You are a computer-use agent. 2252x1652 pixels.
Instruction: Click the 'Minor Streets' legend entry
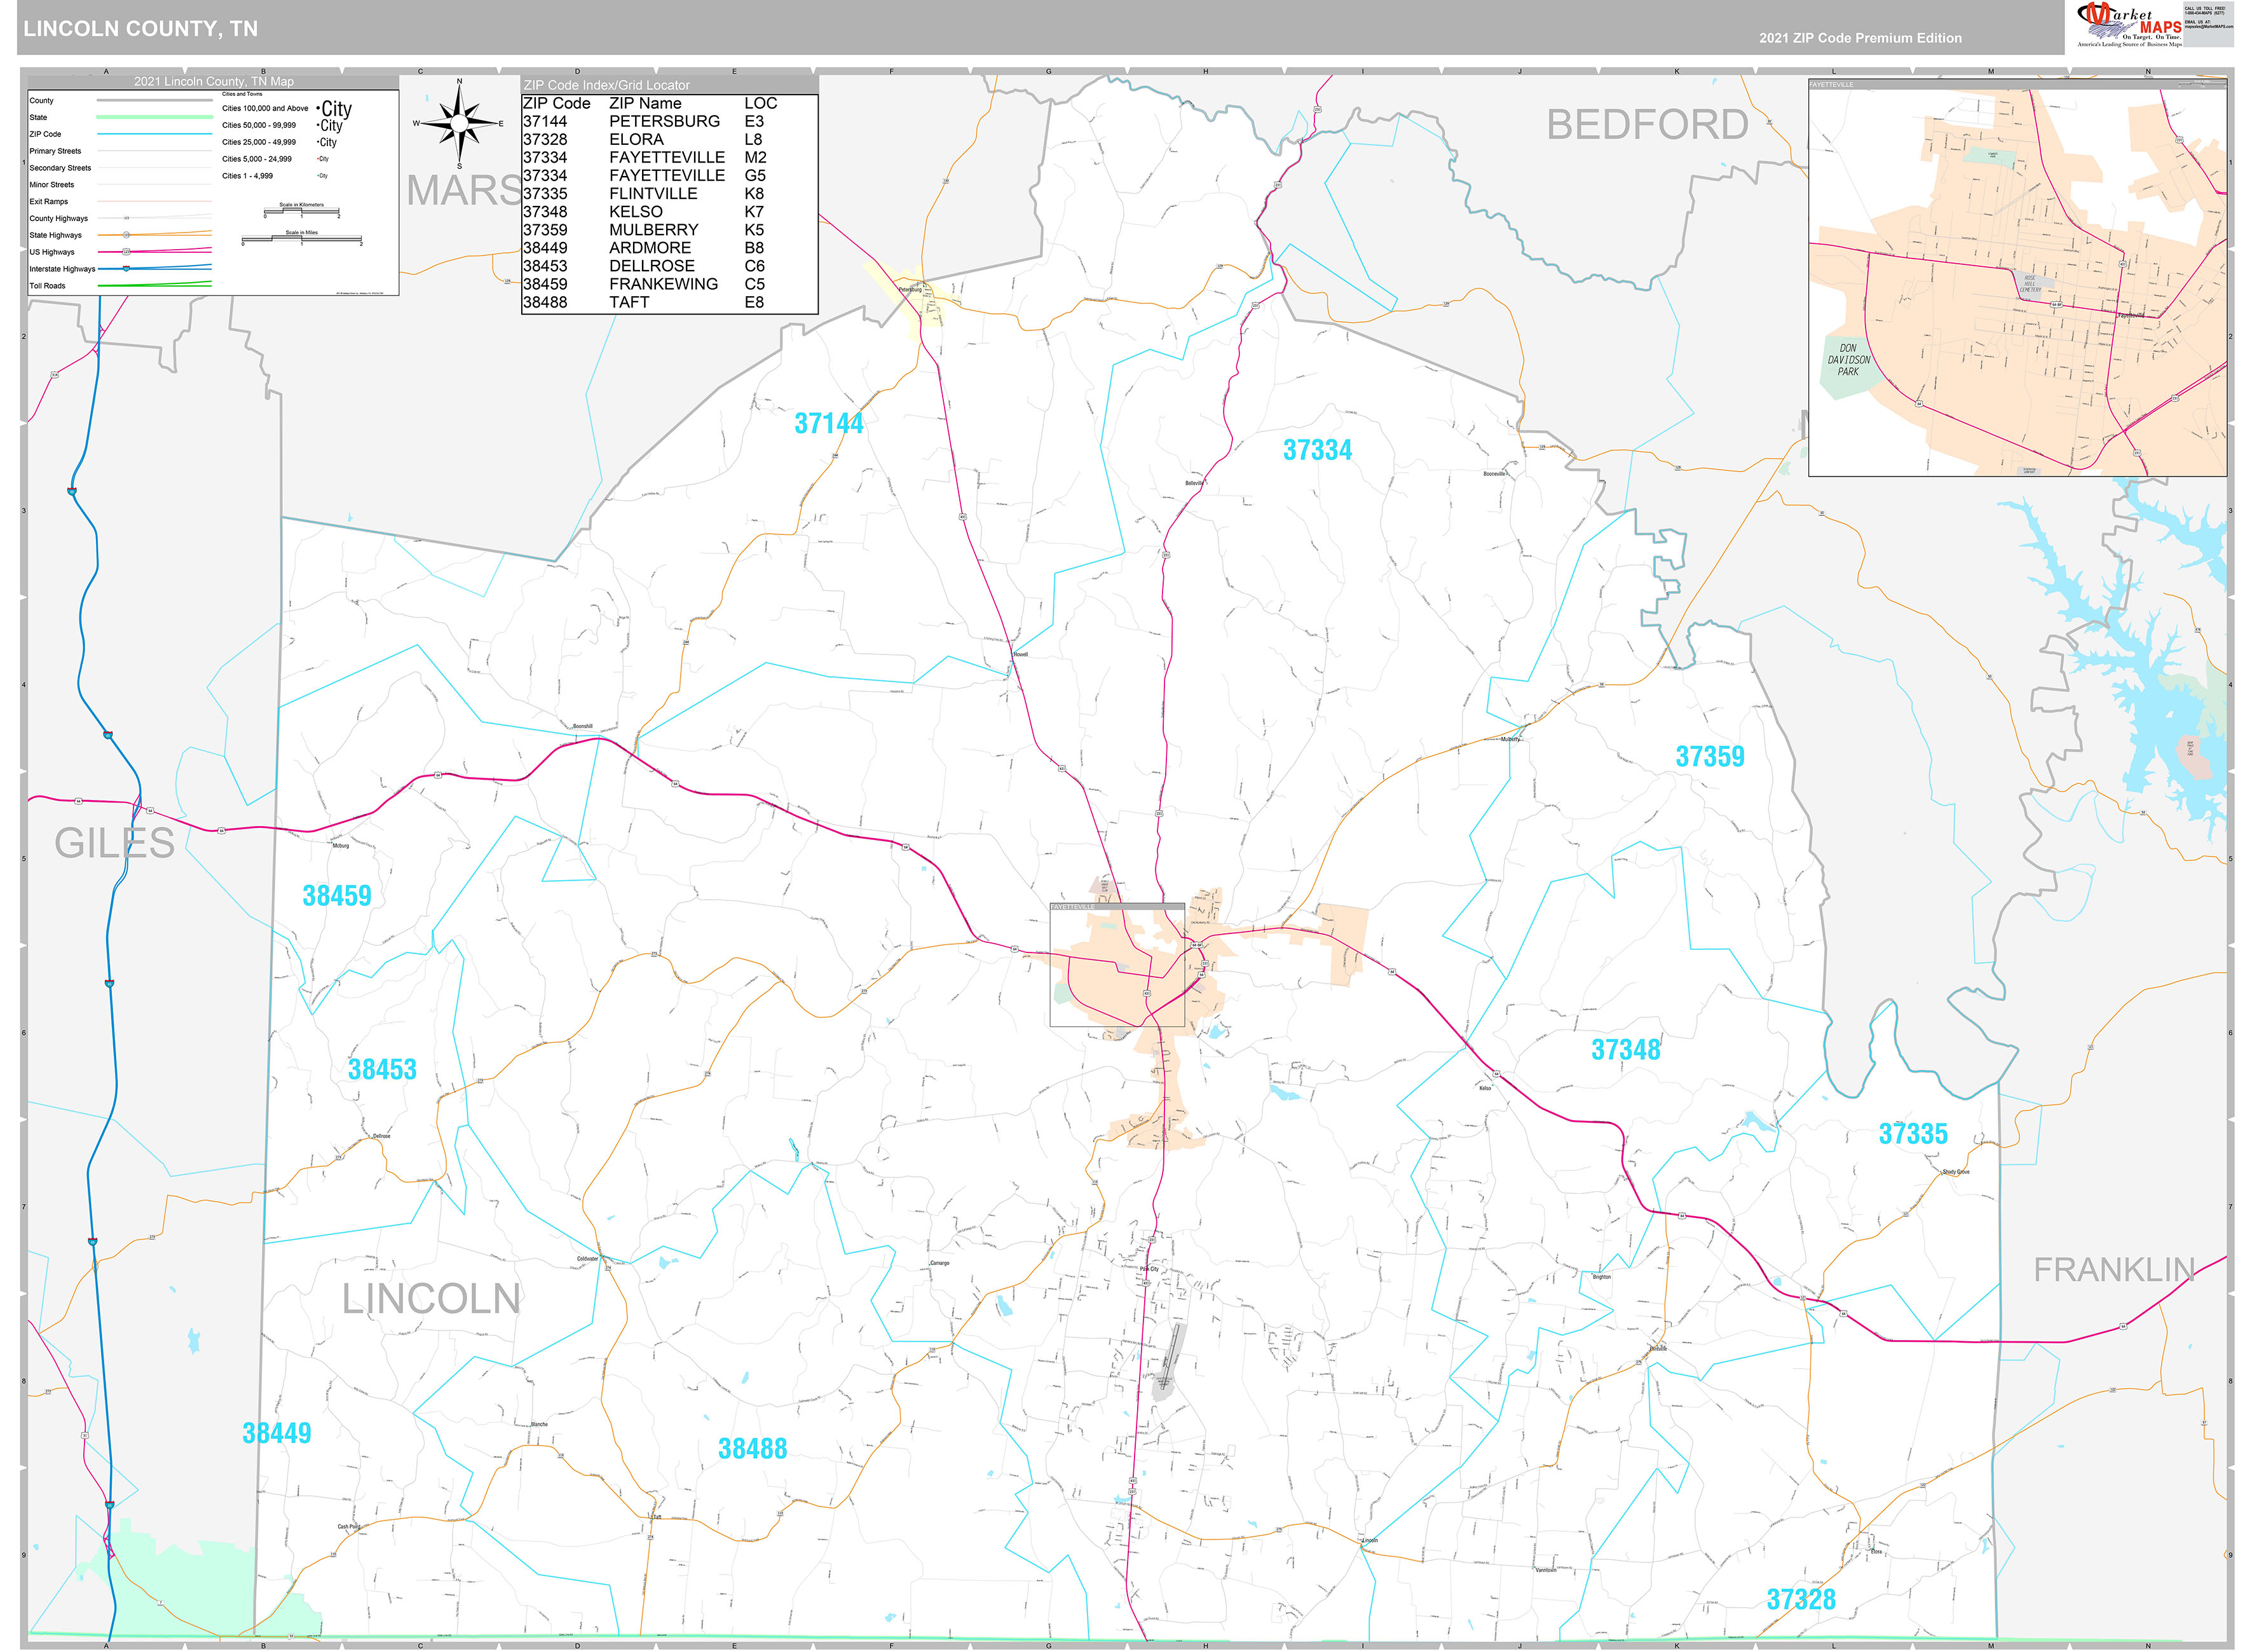52,185
